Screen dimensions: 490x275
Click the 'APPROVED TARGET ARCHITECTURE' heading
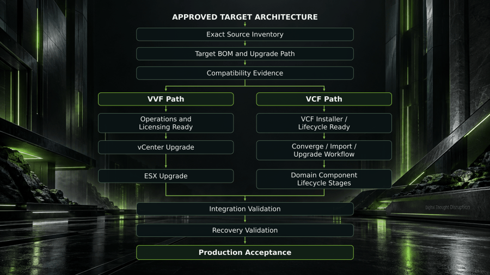point(244,17)
